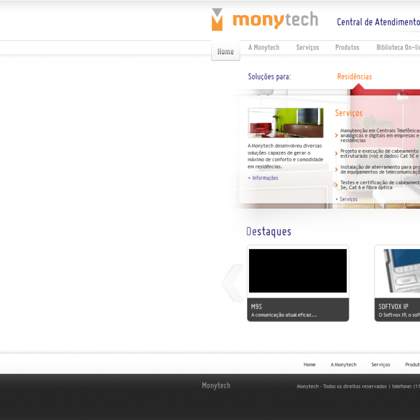Open Biblioteca On-line menu item
This screenshot has width=420, height=420.
pyautogui.click(x=398, y=47)
